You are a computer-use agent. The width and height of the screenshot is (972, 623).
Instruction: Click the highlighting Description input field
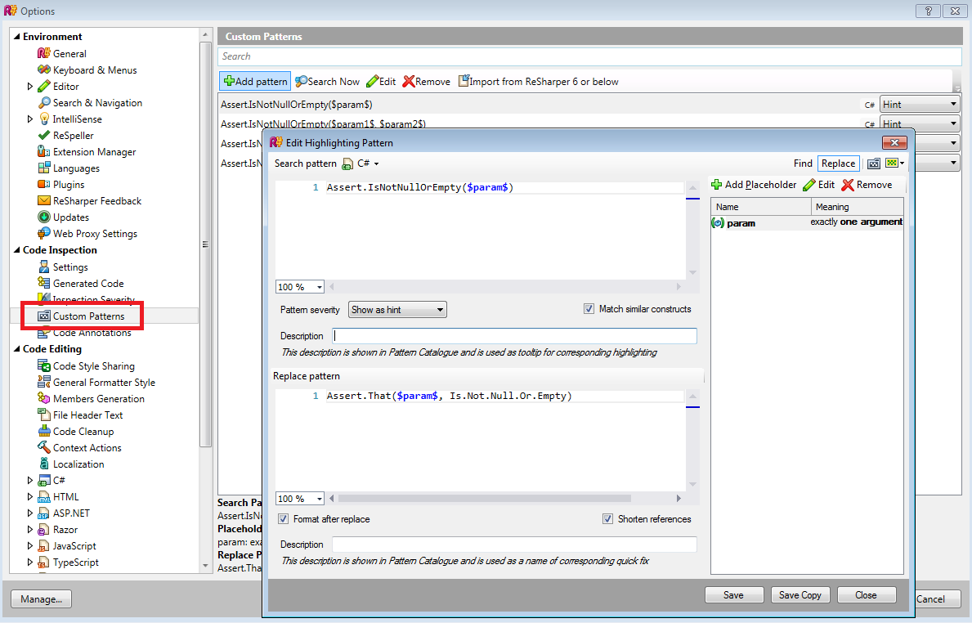[514, 336]
